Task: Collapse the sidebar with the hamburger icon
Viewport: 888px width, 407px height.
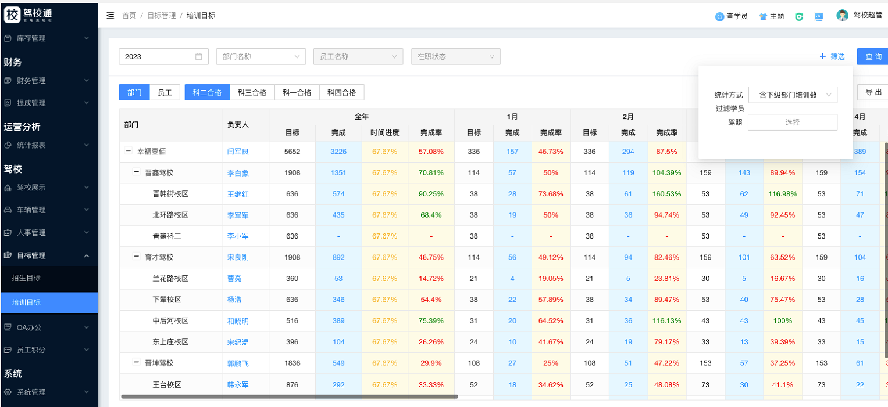Action: (x=110, y=16)
